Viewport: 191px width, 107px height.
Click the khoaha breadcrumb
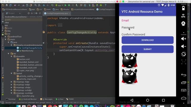[x=65, y=9]
